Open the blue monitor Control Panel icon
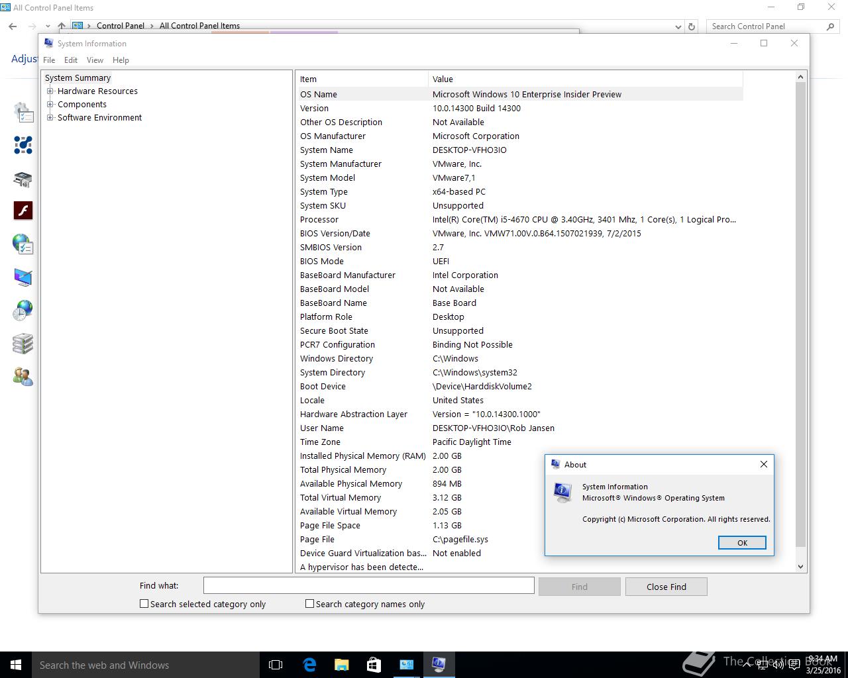This screenshot has width=848, height=678. pos(23,277)
